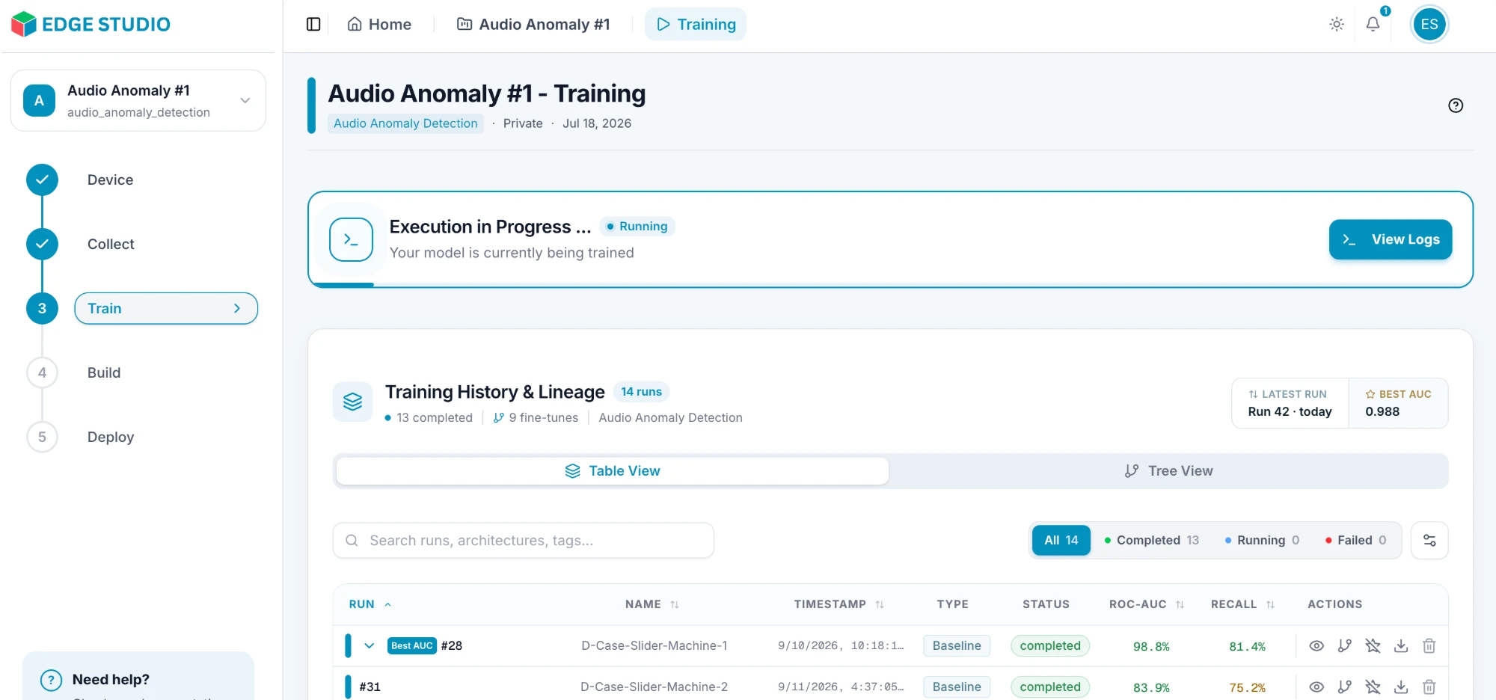Remove star on run #28

point(1373,645)
